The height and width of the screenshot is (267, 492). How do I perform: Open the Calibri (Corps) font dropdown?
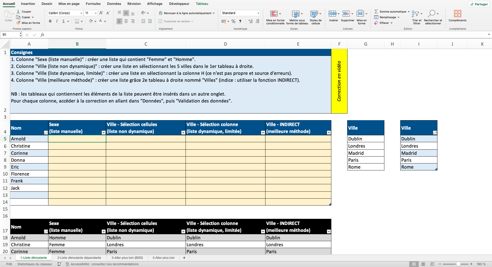[x=81, y=13]
